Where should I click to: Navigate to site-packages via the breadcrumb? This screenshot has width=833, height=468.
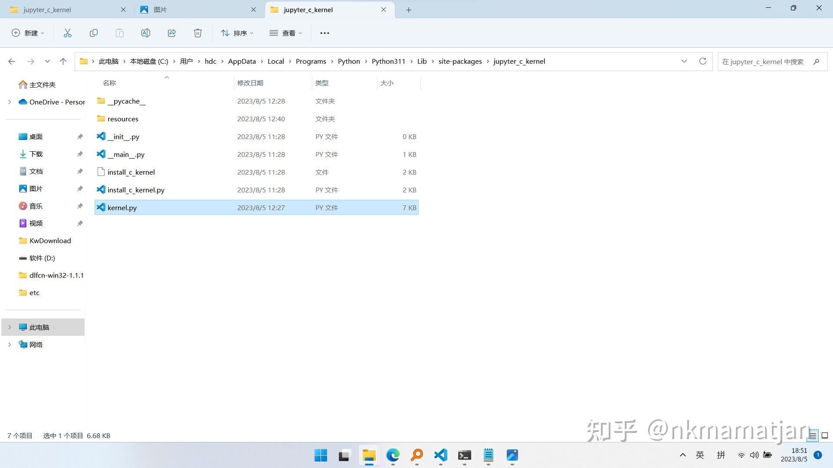[x=460, y=61]
